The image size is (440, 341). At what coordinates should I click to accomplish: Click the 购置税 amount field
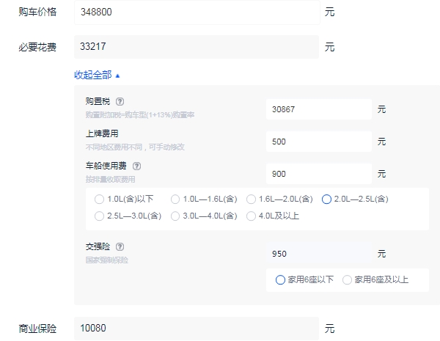coord(318,109)
